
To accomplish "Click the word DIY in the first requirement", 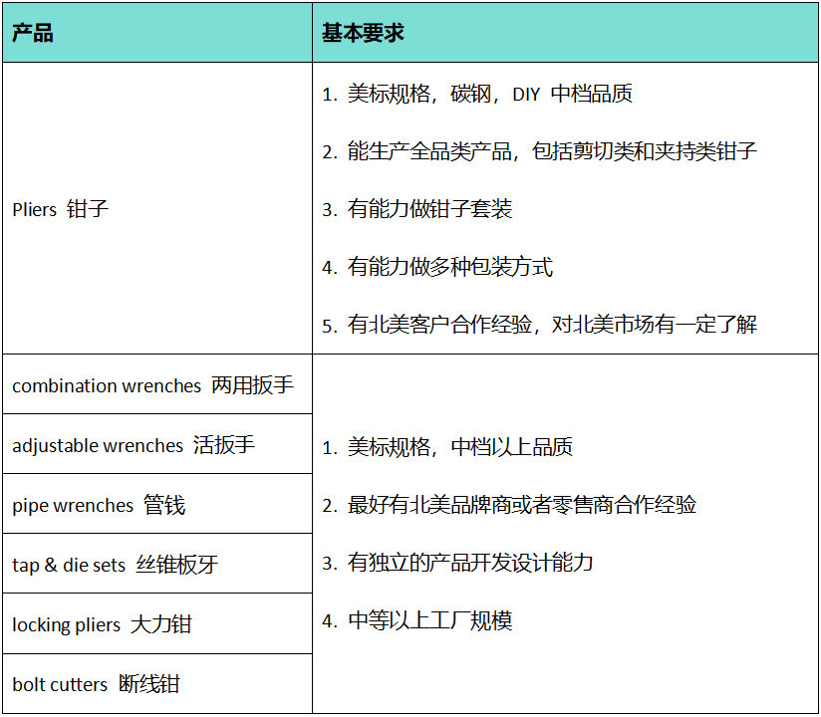I will (x=527, y=95).
